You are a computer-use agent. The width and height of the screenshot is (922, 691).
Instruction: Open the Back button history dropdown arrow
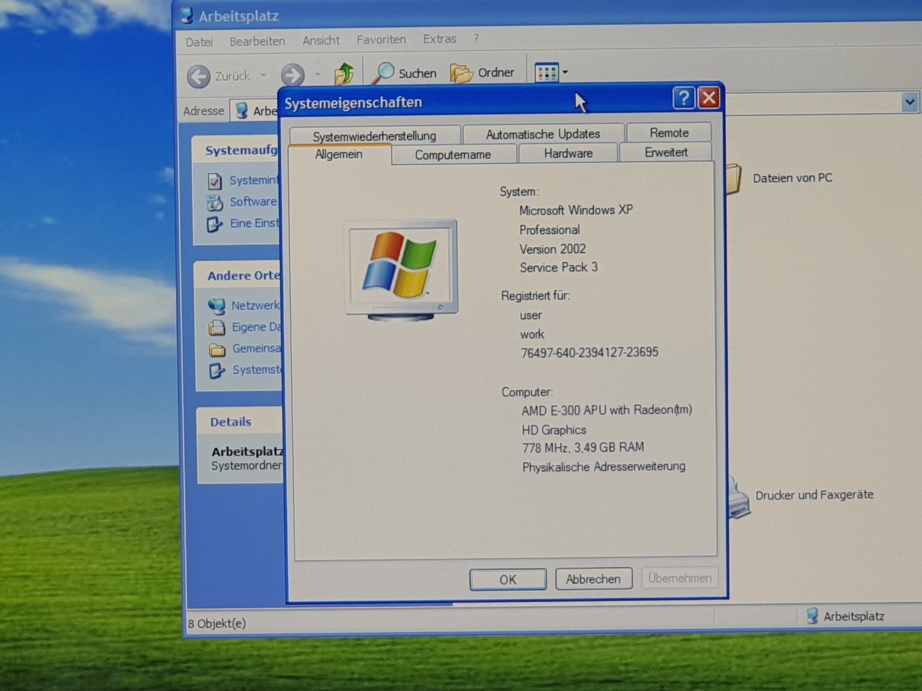click(x=263, y=75)
